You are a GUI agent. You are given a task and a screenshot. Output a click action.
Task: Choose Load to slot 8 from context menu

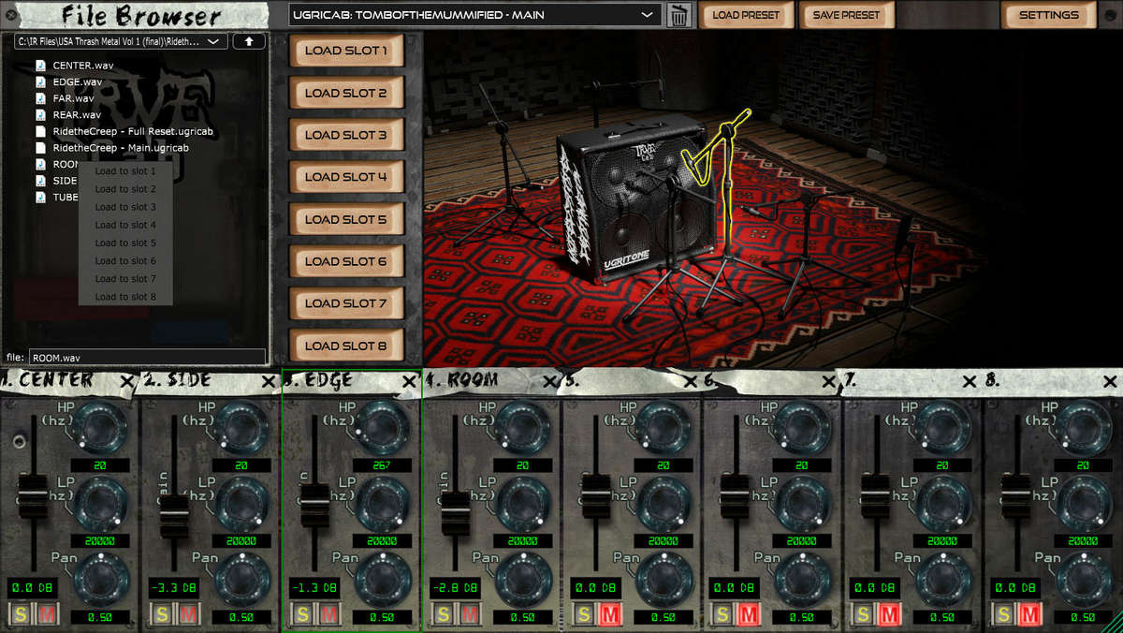tap(125, 297)
